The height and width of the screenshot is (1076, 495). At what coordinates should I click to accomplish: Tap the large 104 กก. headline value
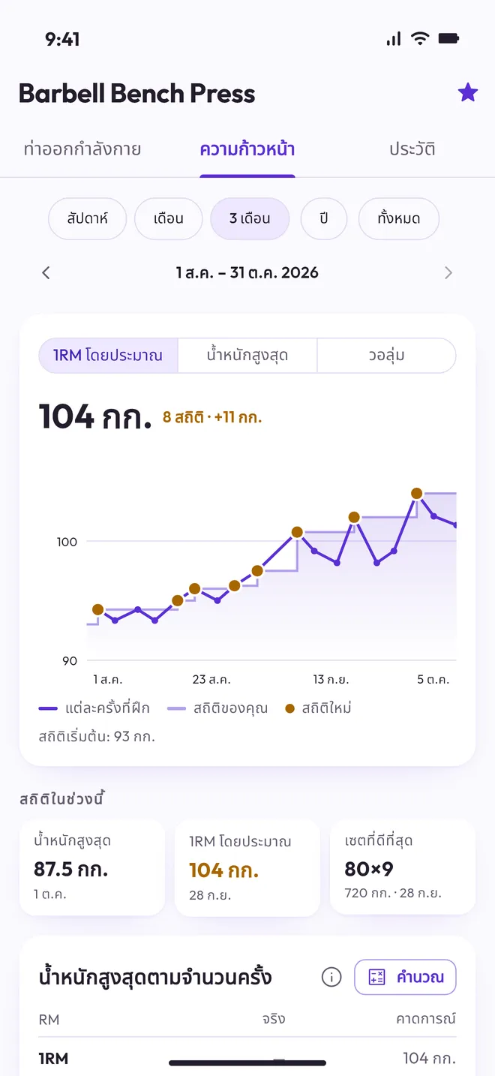coord(95,416)
